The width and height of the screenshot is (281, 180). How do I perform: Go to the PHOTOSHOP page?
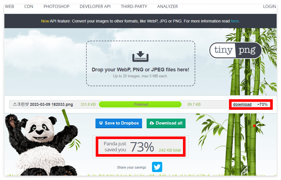[57, 7]
